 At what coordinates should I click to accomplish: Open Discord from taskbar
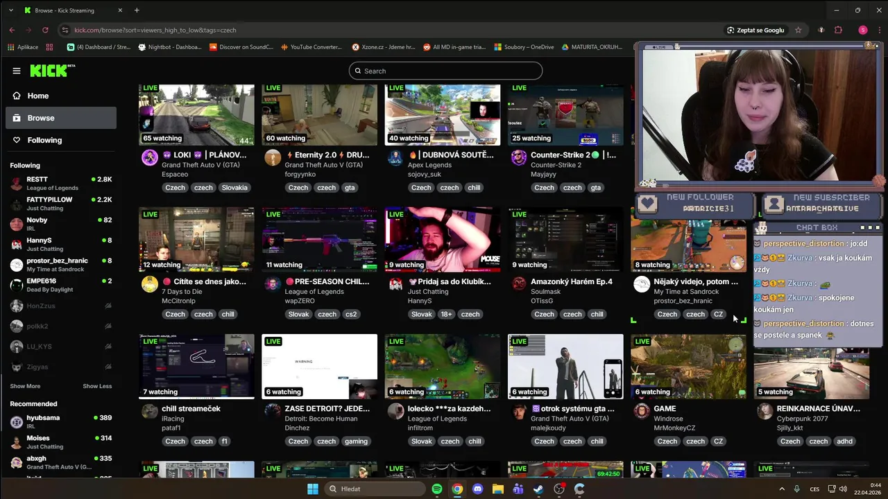[477, 489]
